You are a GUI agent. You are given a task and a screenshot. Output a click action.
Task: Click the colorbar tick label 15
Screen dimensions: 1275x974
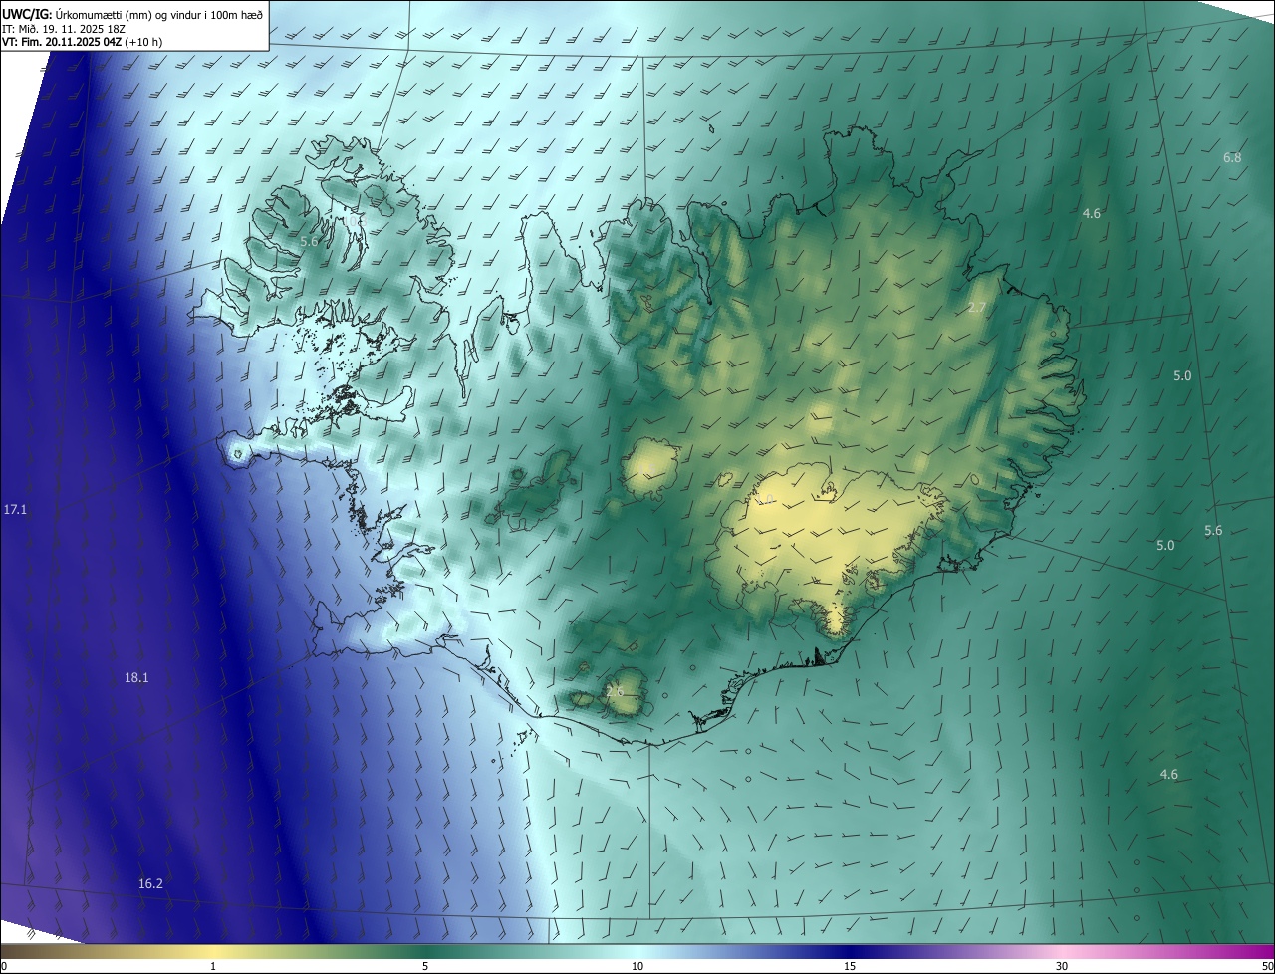click(850, 967)
